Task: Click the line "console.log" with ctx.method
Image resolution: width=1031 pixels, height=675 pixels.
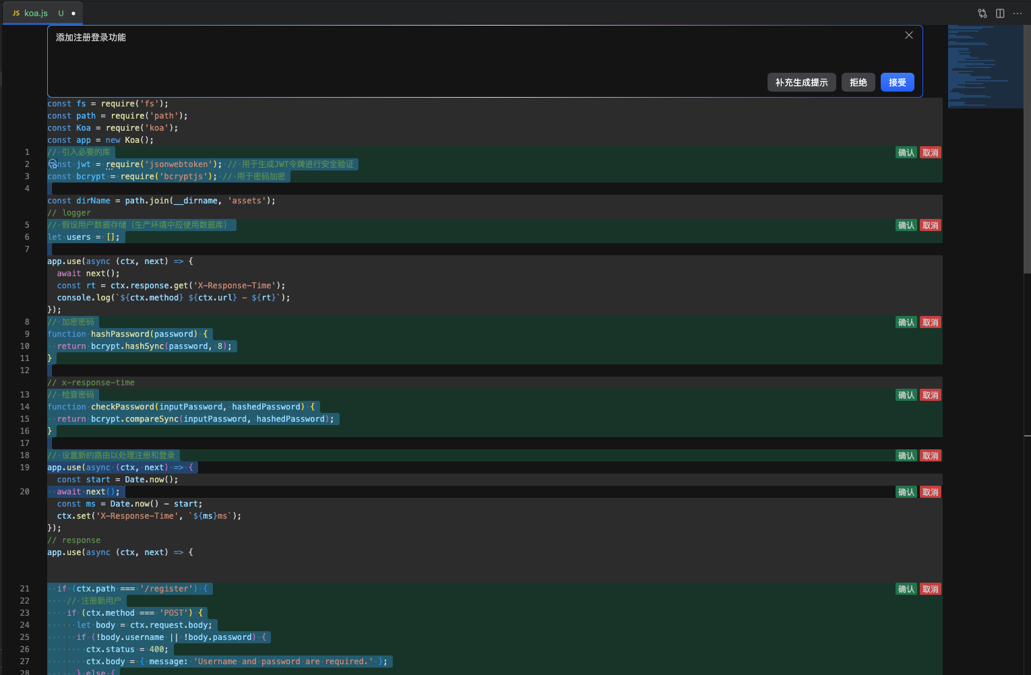Action: [x=174, y=298]
